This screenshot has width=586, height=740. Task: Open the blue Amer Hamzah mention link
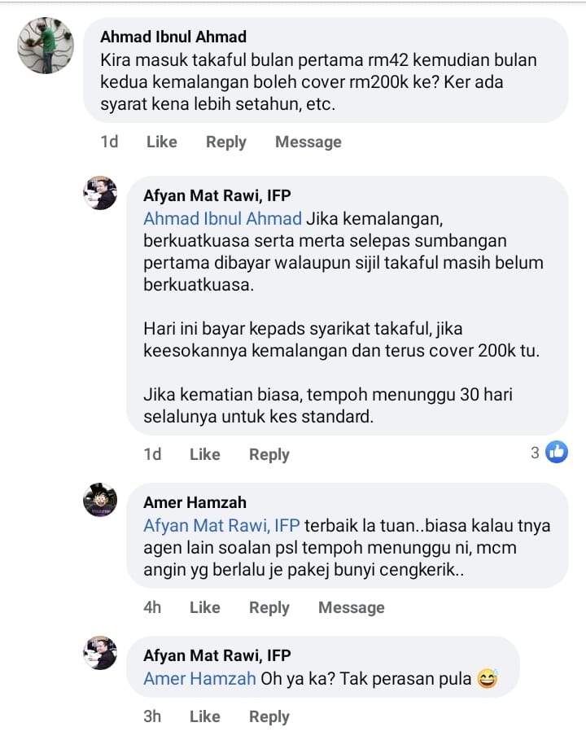(x=199, y=678)
